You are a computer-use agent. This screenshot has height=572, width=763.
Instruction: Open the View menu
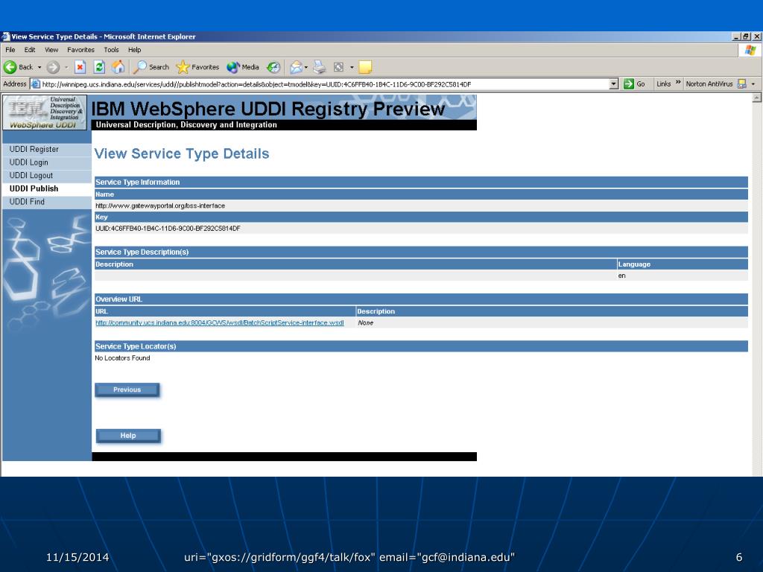[51, 50]
